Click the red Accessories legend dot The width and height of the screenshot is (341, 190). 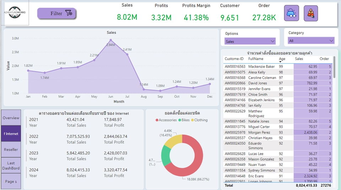[157, 120]
